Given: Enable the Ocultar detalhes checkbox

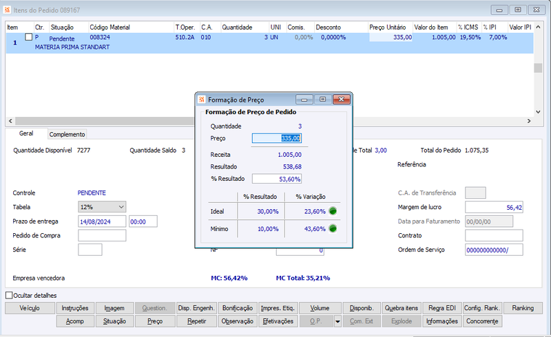Looking at the screenshot, I should click(9, 295).
